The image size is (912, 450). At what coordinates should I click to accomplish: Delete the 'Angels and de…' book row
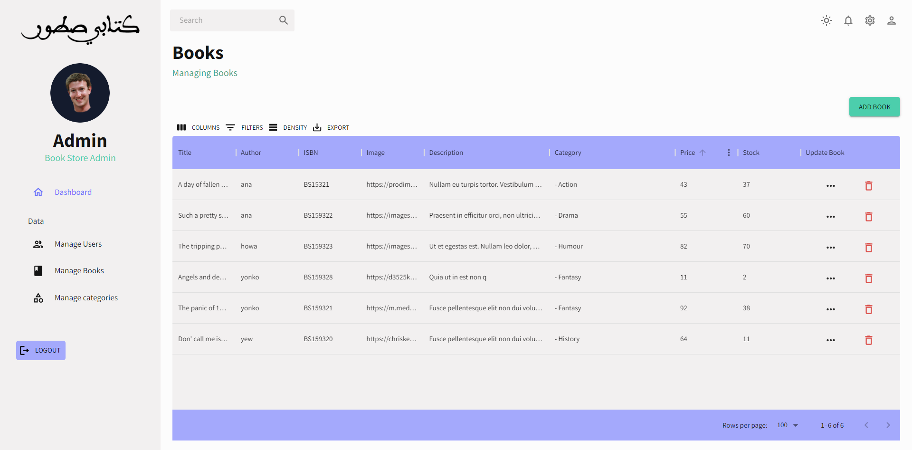click(869, 278)
